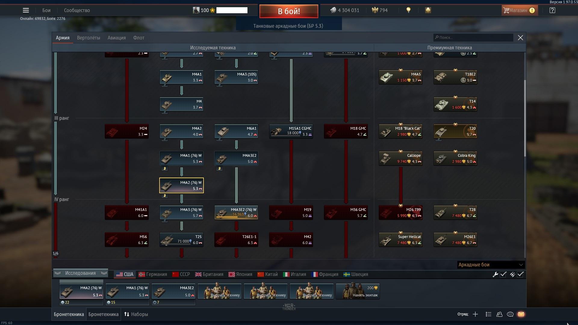Switch to the Флот tab
Viewport: 578px width, 325px height.
139,38
